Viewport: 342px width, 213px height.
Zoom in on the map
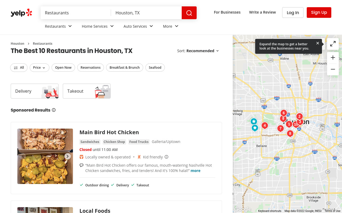(333, 58)
